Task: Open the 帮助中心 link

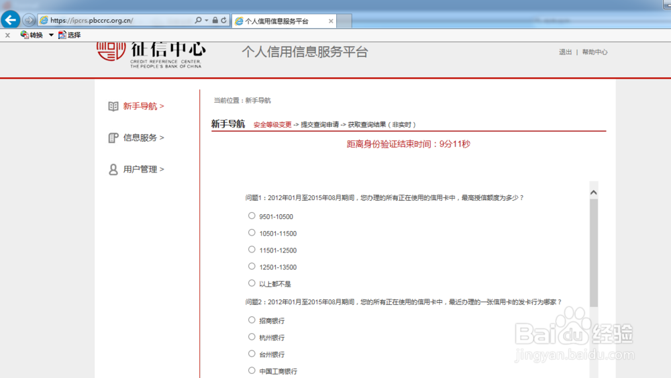Action: click(x=595, y=52)
